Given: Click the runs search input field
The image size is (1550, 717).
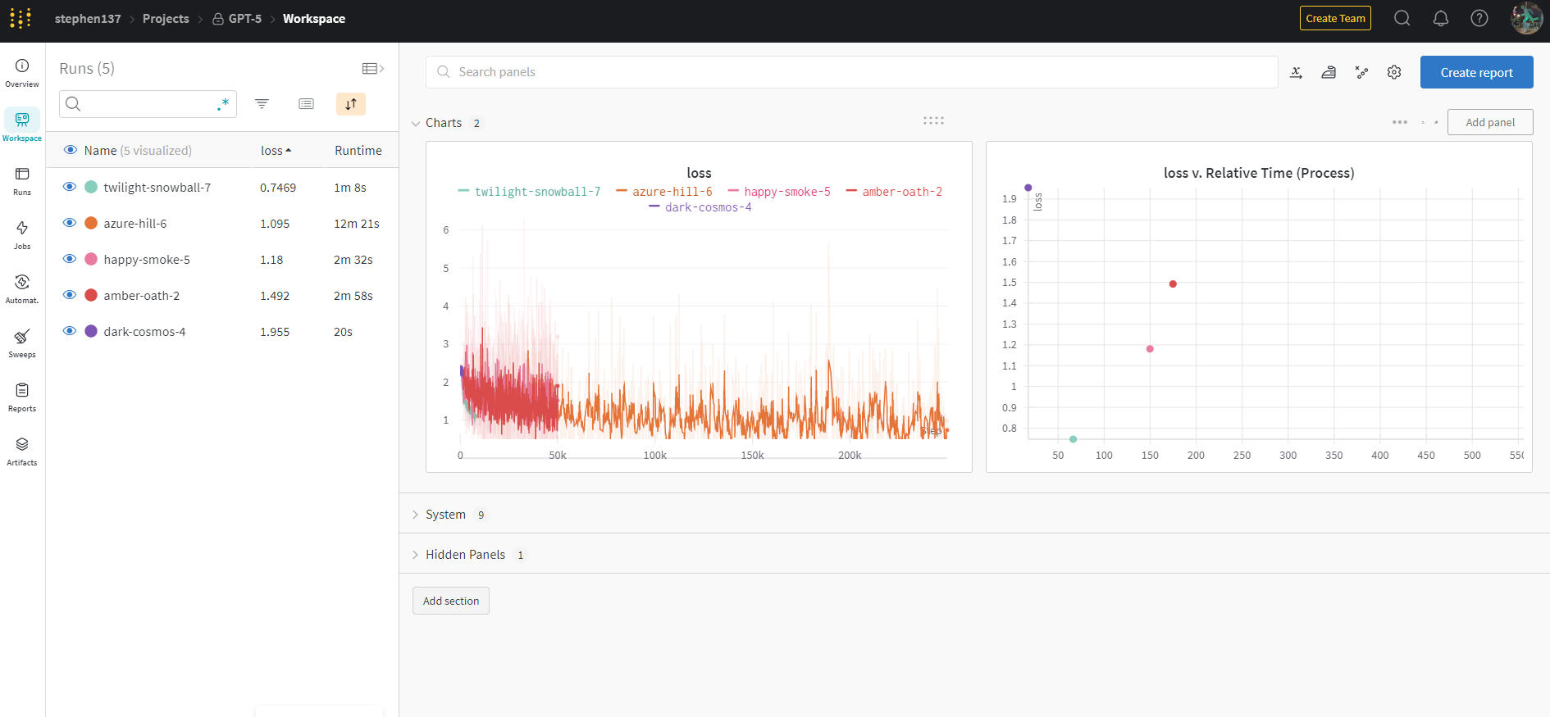Looking at the screenshot, I should click(148, 104).
